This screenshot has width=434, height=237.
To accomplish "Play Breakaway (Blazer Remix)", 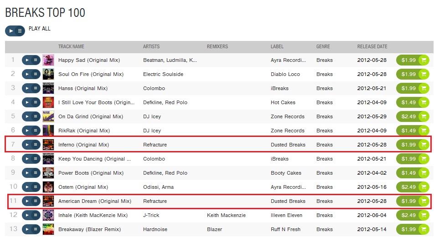I will coord(27,229).
